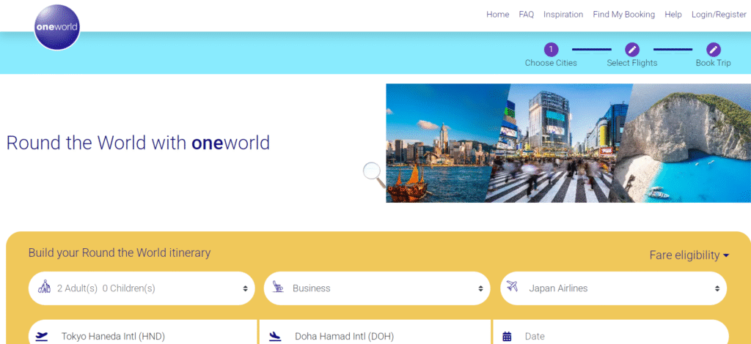This screenshot has height=344, width=751.
Task: Click the Choose Cities step label
Action: point(551,63)
